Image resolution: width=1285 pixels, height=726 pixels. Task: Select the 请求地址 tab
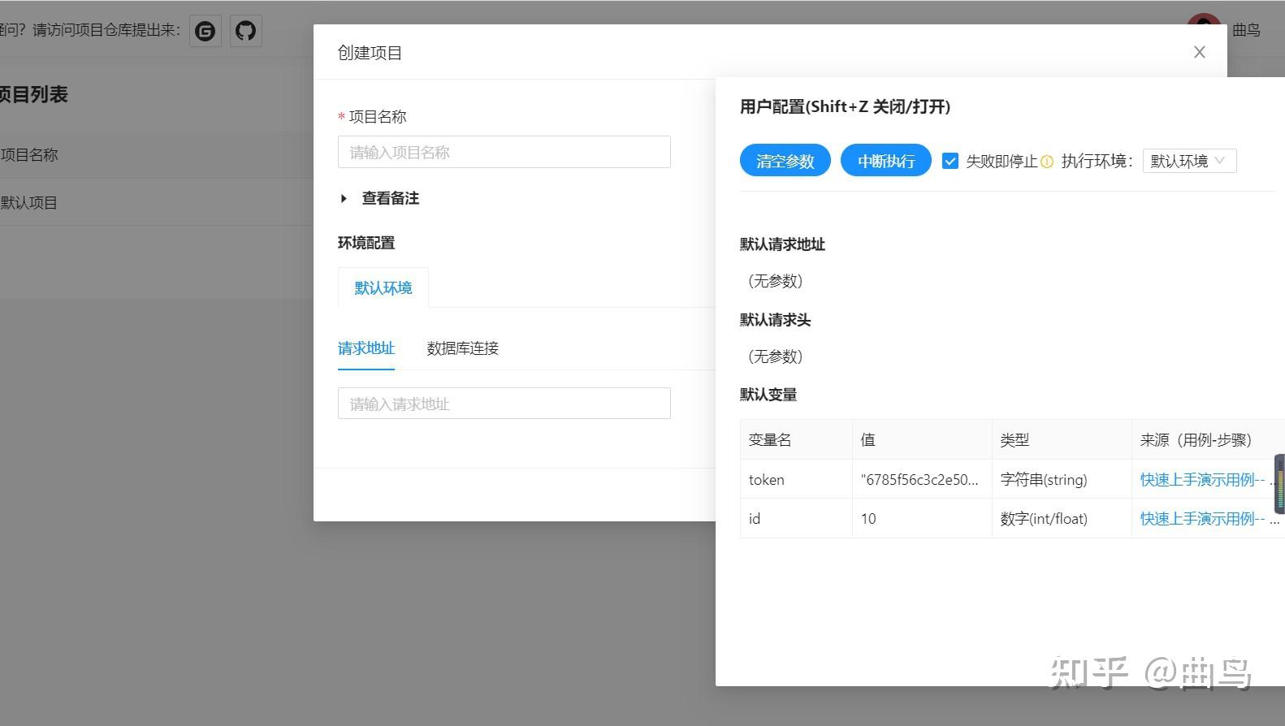pos(366,348)
